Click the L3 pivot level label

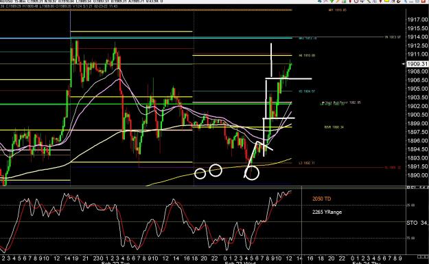(306, 163)
